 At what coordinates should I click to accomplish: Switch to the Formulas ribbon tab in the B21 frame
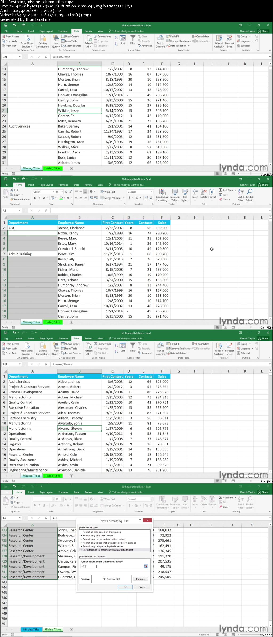63,31
